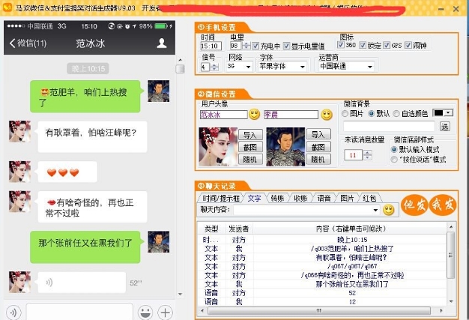Select the 语音 row with value 52
The image size is (469, 320).
tap(322, 293)
